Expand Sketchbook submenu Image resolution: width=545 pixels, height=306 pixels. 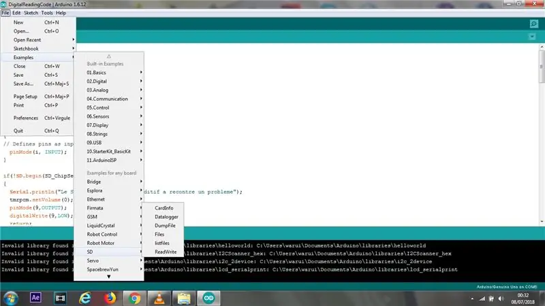tap(38, 48)
